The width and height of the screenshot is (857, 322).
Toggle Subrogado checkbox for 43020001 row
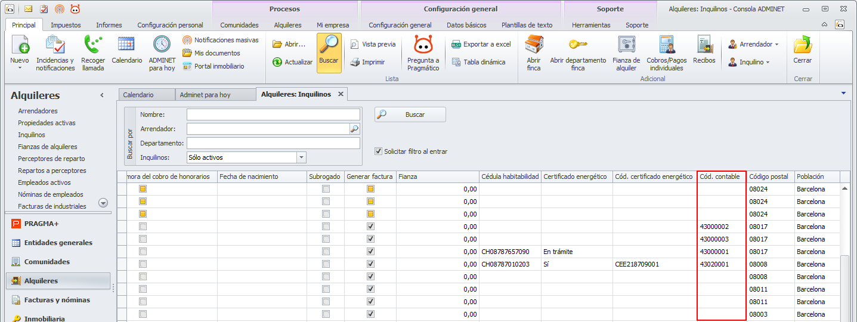tap(326, 264)
